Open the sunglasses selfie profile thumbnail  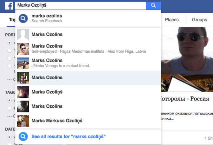pos(23,49)
